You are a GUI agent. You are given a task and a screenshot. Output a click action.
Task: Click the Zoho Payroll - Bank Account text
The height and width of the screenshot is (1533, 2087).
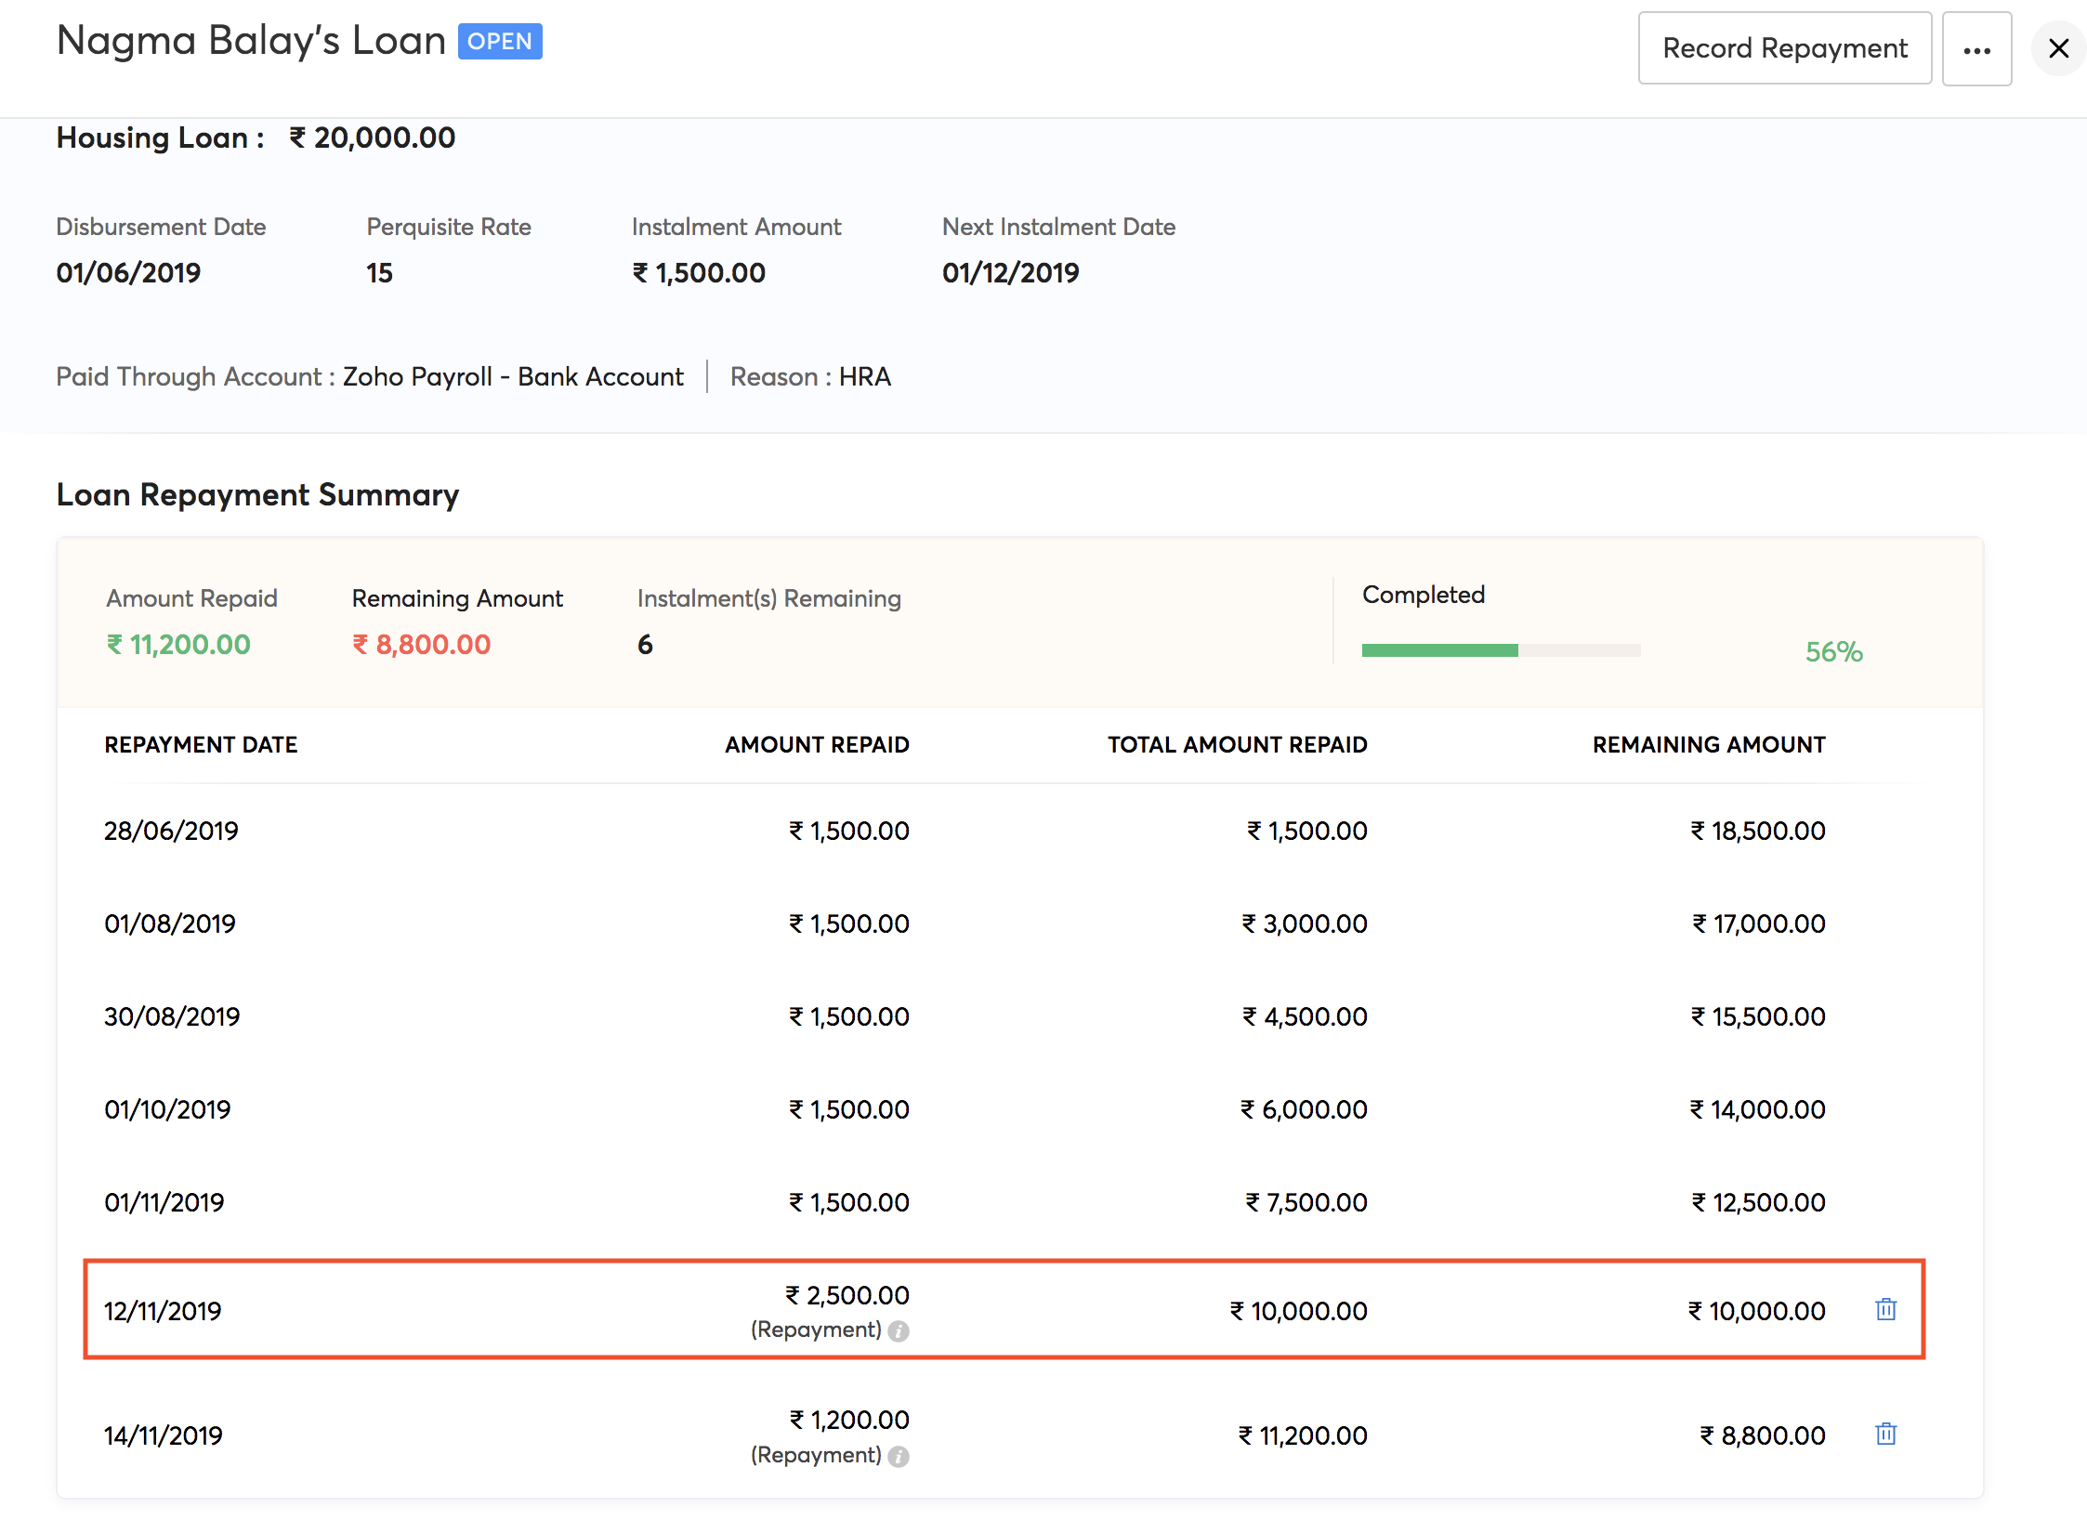click(513, 376)
